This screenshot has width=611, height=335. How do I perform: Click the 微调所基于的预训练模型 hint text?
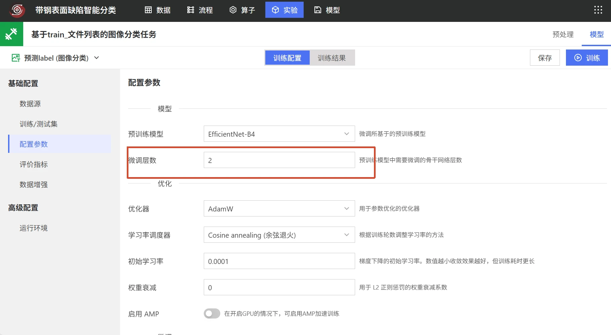point(392,134)
